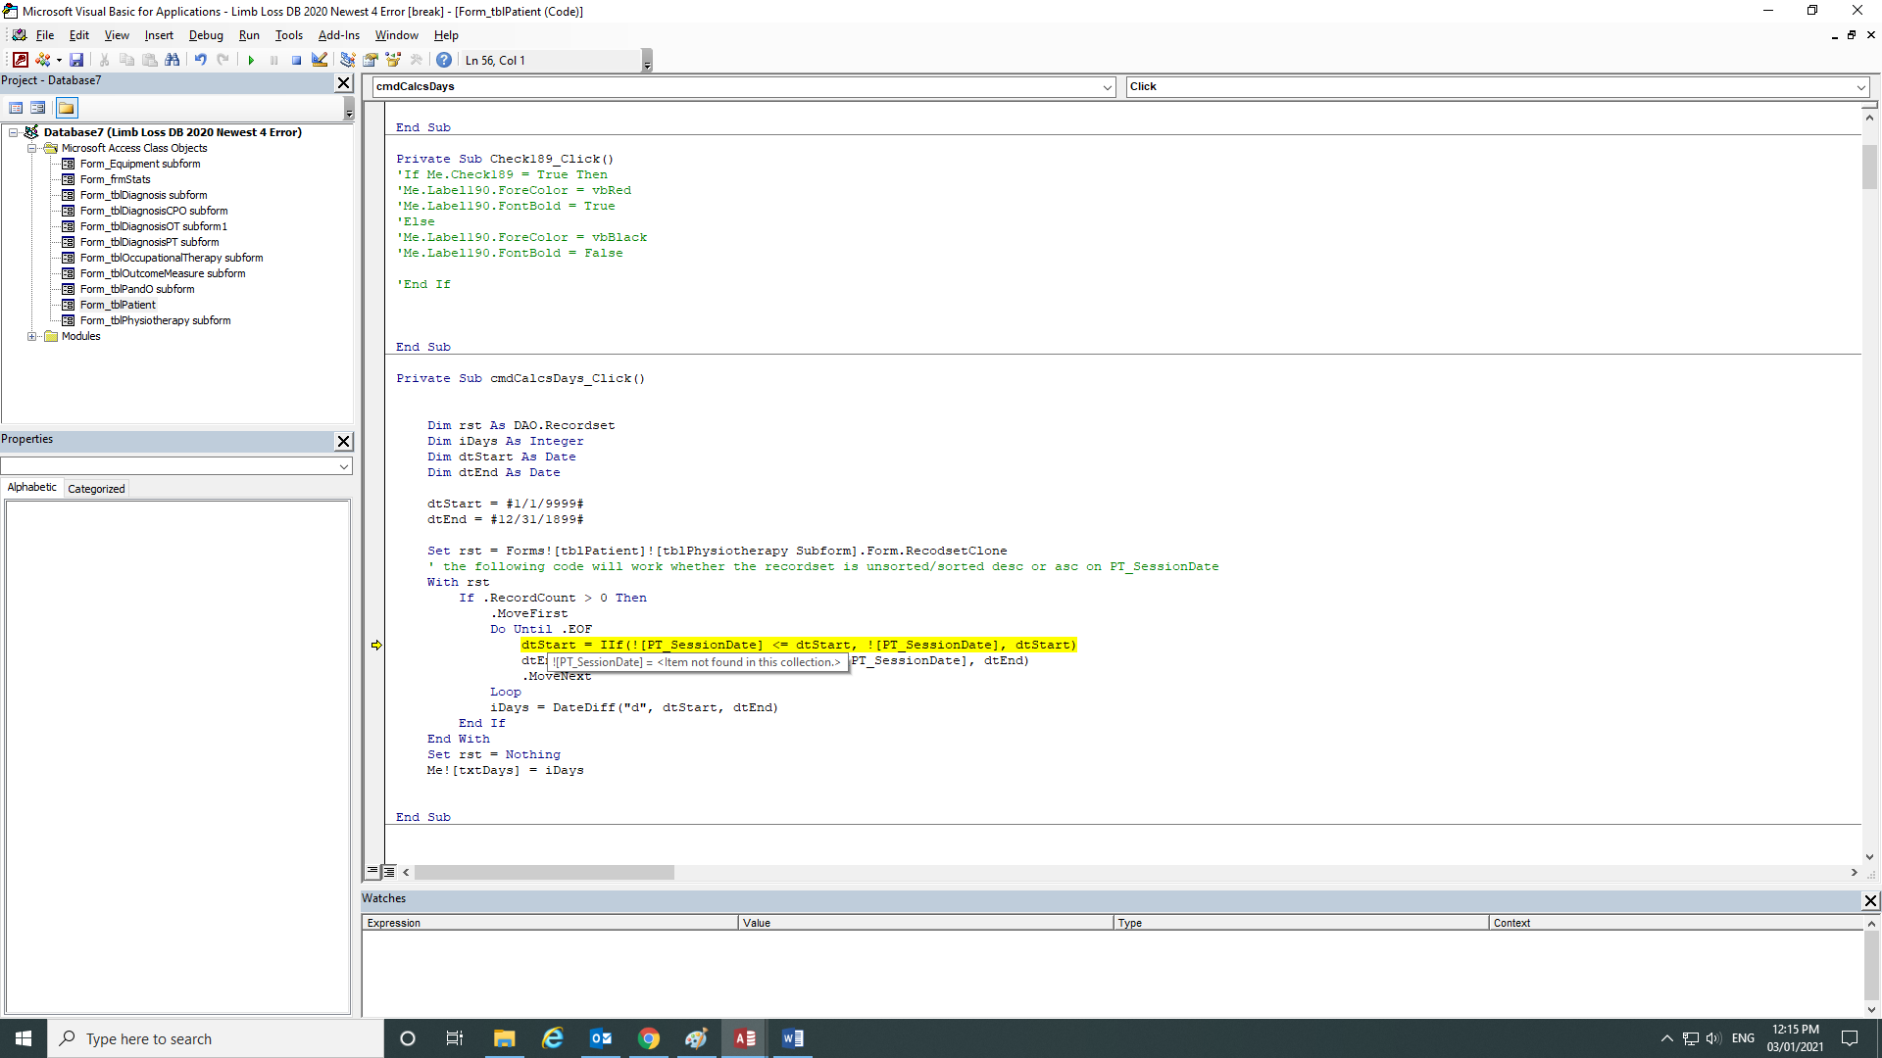Click Full Module View button below code
Viewport: 1882px width, 1058px height.
click(389, 871)
